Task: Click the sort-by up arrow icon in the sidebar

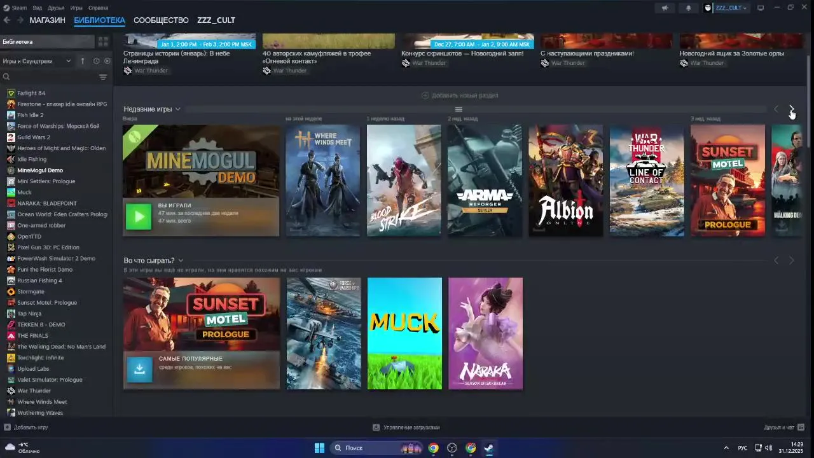Action: (82, 61)
